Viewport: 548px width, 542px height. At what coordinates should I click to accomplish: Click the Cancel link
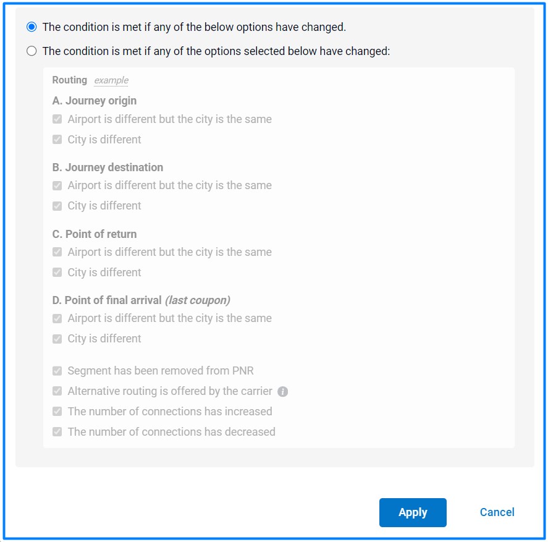(497, 512)
